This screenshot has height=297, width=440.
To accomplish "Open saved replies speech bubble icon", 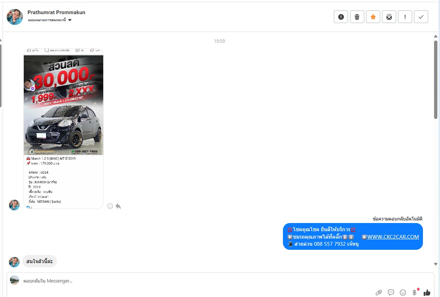I will [391, 293].
